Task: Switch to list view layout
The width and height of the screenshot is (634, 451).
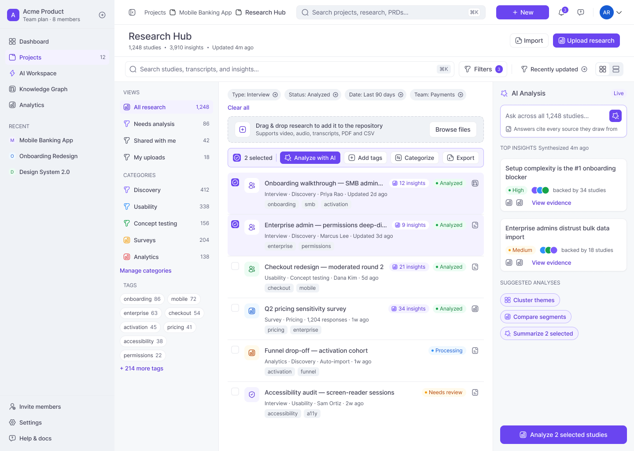Action: tap(616, 69)
